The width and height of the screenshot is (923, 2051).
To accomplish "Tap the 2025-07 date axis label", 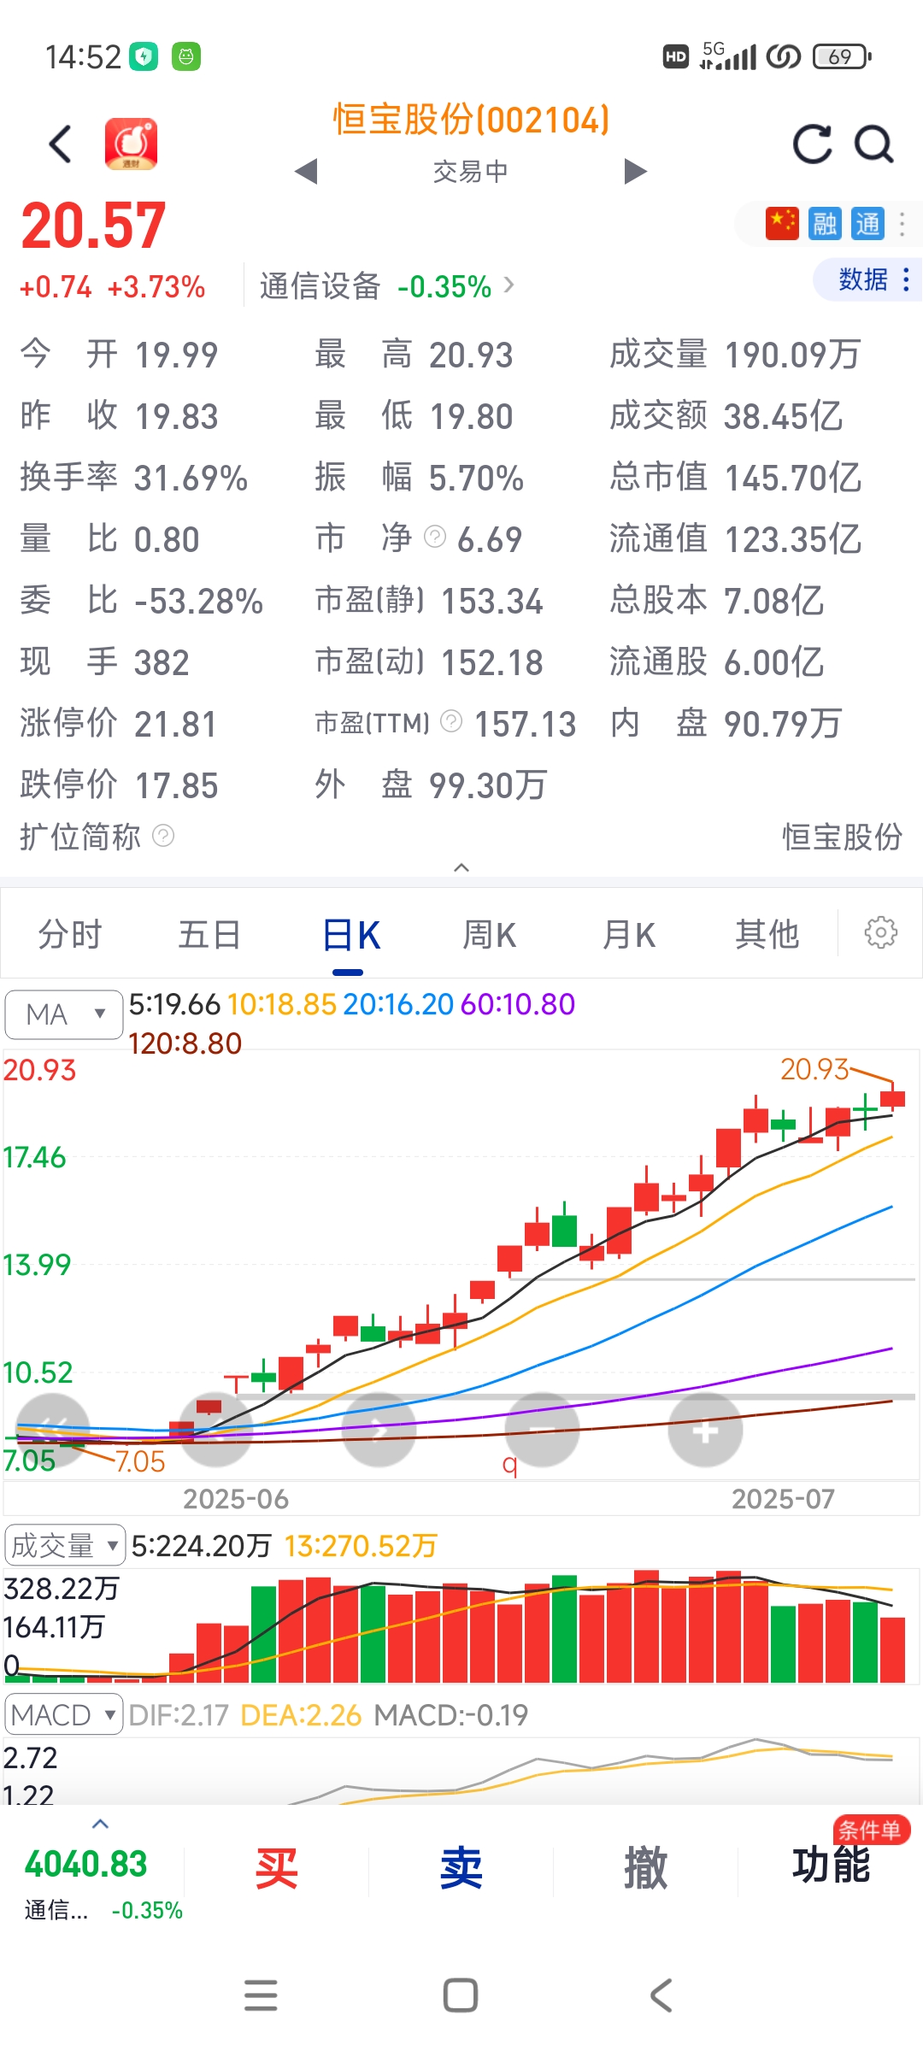I will pyautogui.click(x=783, y=1499).
